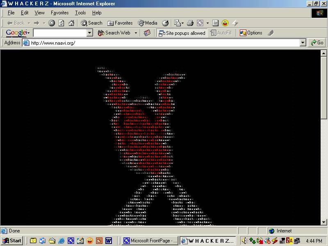This screenshot has height=246, width=328.
Task: Open the File menu
Action: [11, 13]
